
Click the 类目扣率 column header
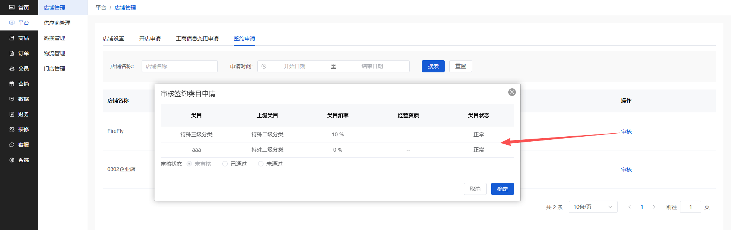click(x=338, y=115)
